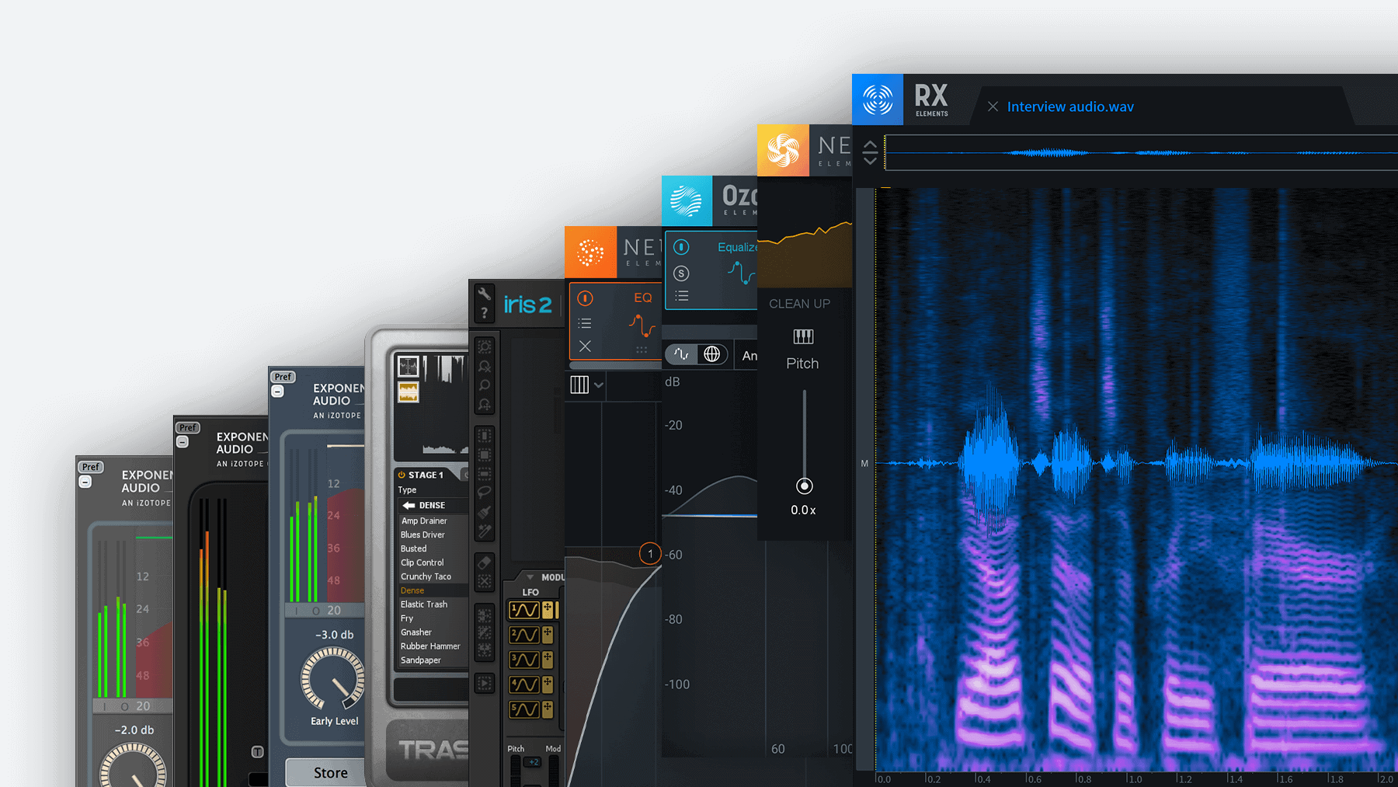
Task: Select LFO 3 waveform in Iris 2
Action: (524, 660)
